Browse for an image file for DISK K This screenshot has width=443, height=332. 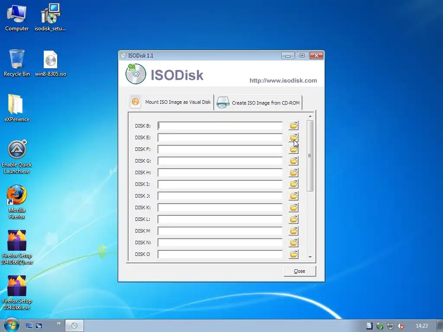[294, 207]
